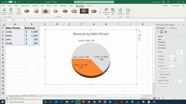186x104 pixels.
Task: Uncheck the Autoscale checkbox
Action: [x=159, y=77]
